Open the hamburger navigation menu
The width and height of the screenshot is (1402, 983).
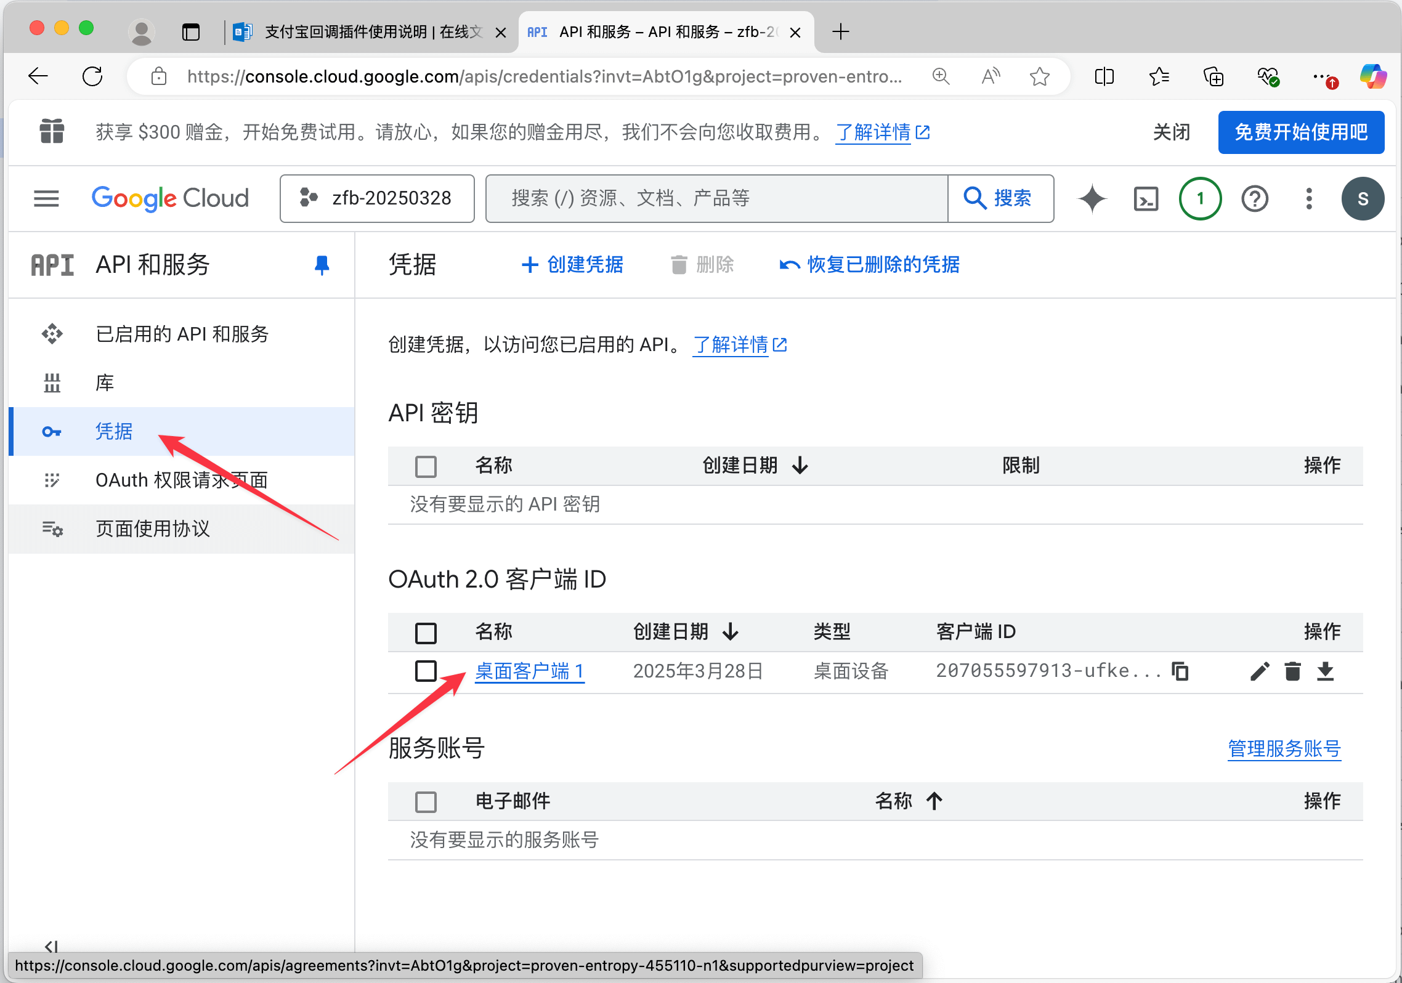(46, 198)
